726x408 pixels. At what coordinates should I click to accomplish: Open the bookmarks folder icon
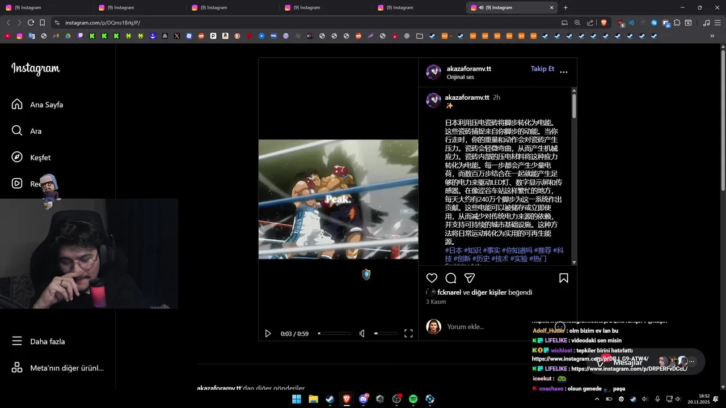pos(419,36)
